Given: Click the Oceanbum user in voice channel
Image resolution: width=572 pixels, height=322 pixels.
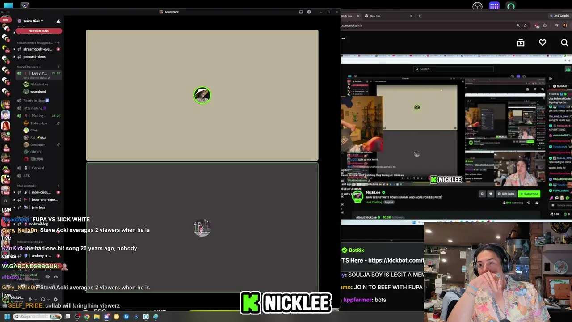Looking at the screenshot, I should click(38, 145).
